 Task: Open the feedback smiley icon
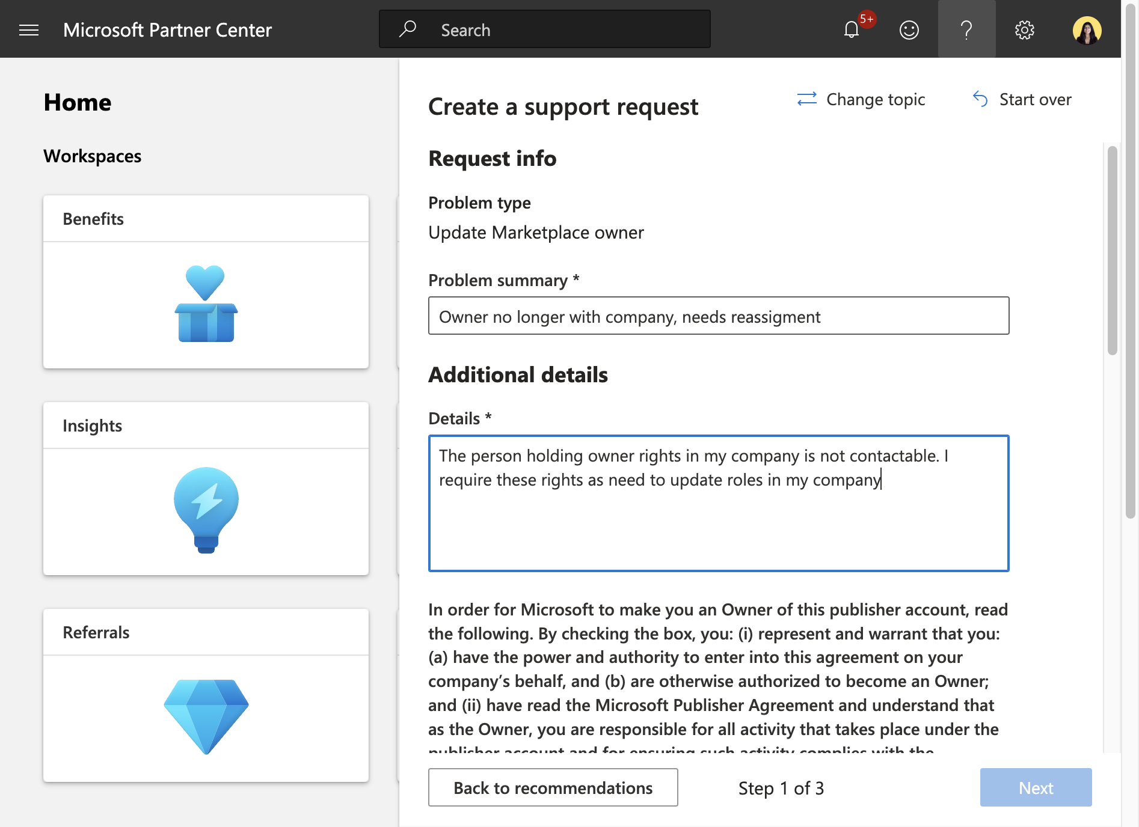909,29
